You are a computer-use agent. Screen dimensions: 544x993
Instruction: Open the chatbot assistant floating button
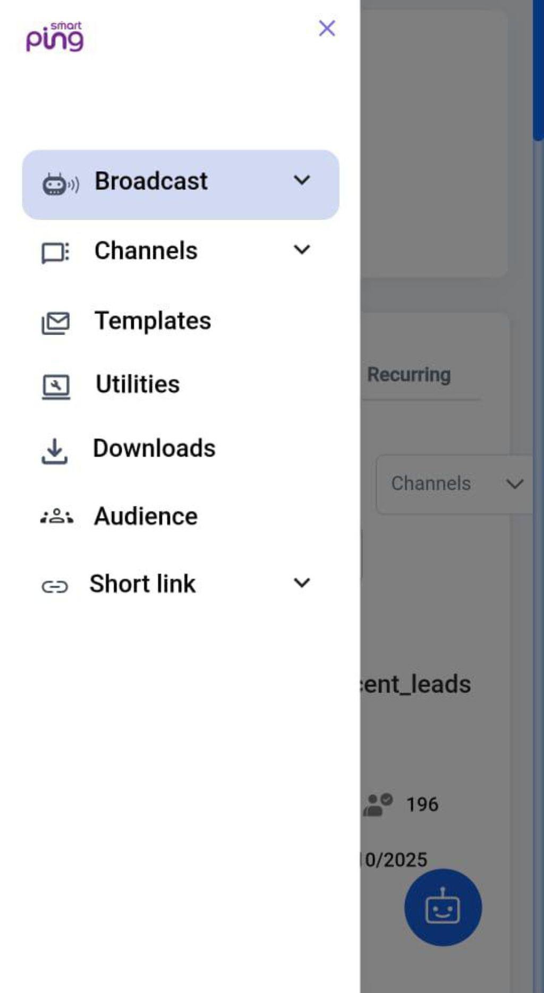443,907
